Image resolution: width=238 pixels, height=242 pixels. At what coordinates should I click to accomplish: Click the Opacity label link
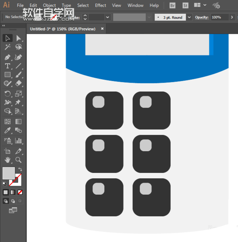pyautogui.click(x=201, y=17)
